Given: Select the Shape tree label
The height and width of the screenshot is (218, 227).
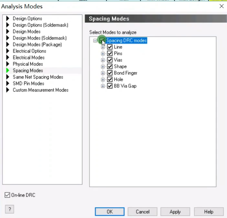Looking at the screenshot, I should (120, 66).
